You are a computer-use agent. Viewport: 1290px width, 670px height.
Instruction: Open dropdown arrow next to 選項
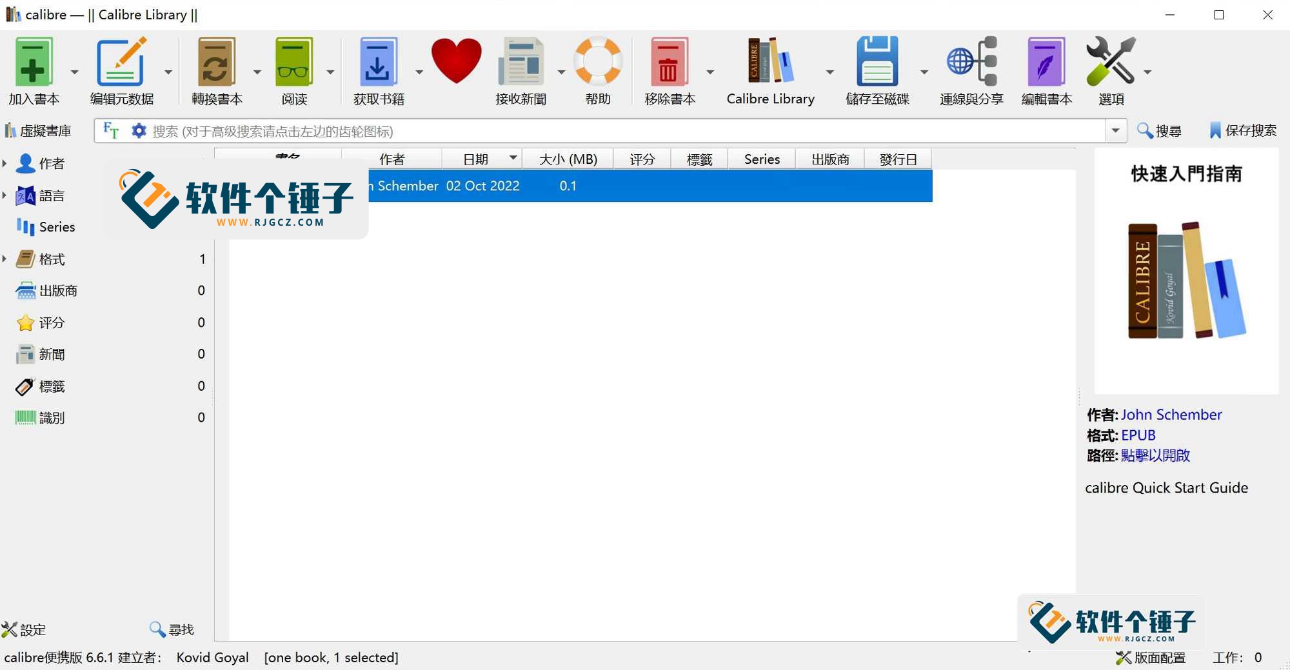tap(1147, 72)
